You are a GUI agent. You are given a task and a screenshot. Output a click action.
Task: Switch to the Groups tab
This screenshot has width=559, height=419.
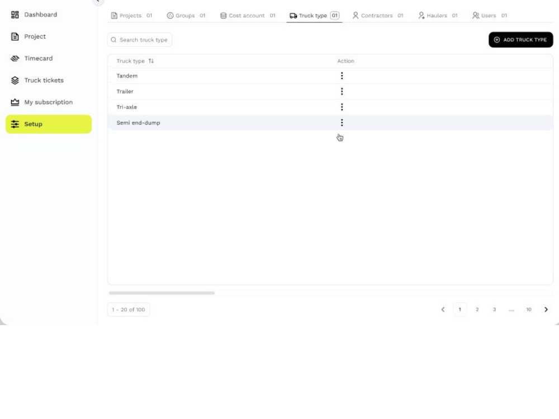tap(186, 15)
